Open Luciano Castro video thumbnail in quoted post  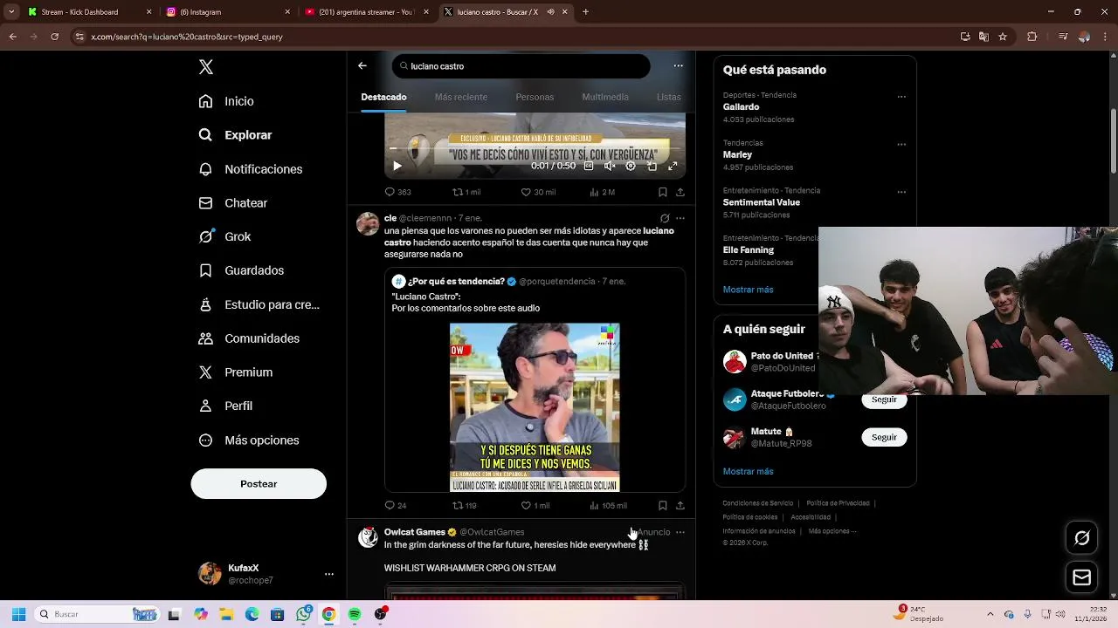coord(535,407)
